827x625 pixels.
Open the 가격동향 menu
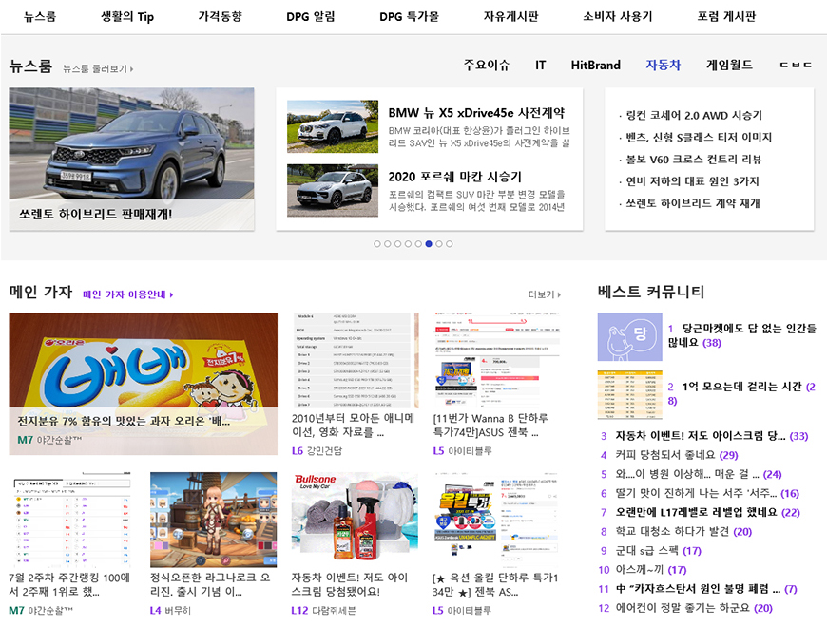pos(220,17)
